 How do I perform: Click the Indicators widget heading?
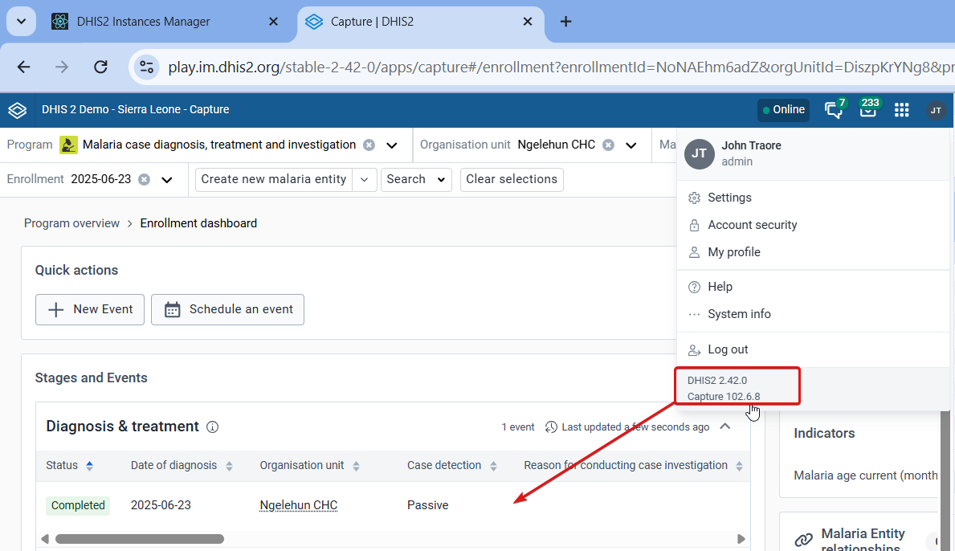point(824,434)
